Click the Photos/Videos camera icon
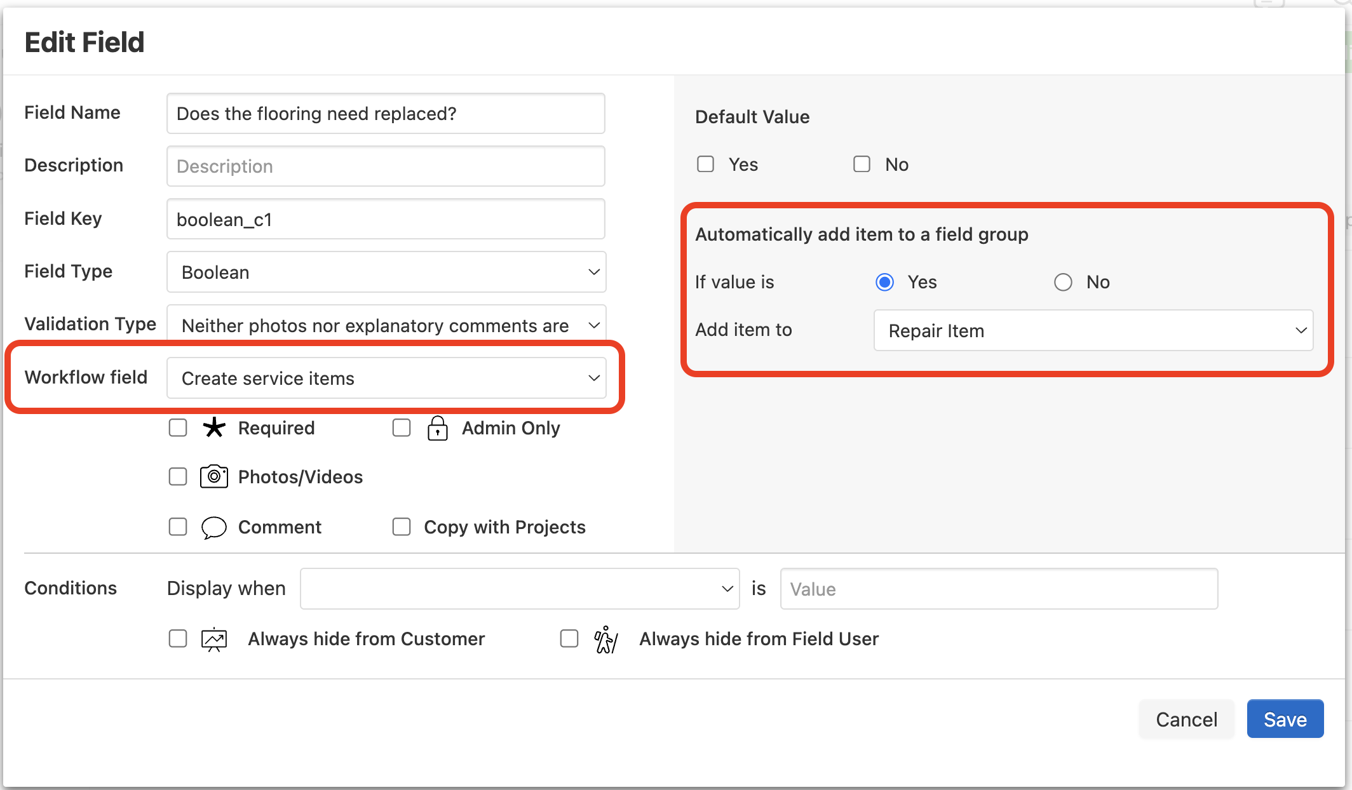 [x=214, y=476]
